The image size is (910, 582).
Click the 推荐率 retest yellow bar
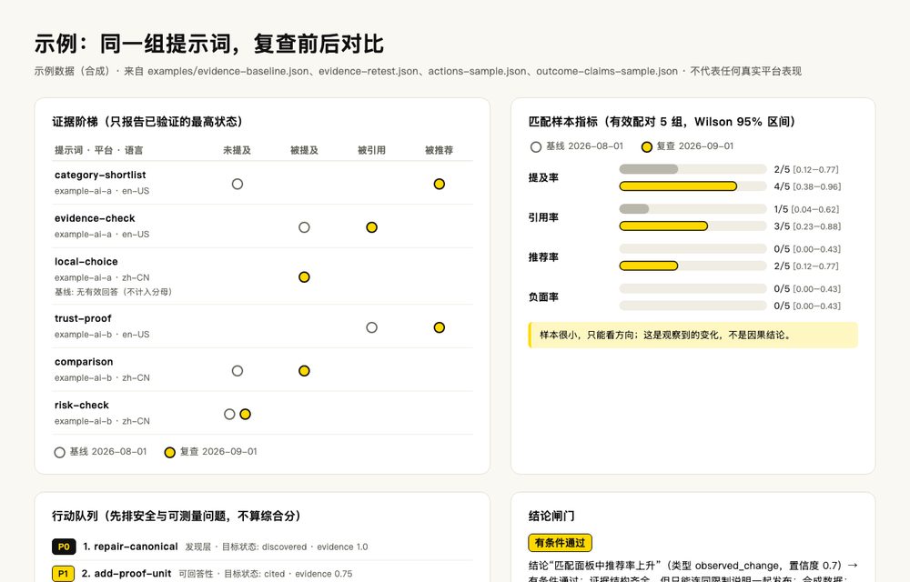coord(648,266)
